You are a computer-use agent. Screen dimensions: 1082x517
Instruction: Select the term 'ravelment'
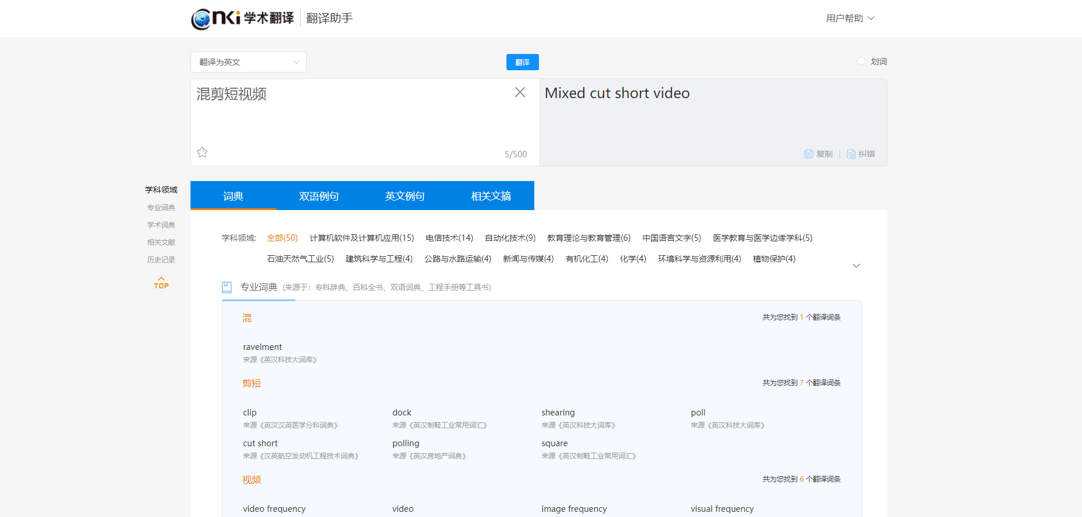[x=263, y=347]
